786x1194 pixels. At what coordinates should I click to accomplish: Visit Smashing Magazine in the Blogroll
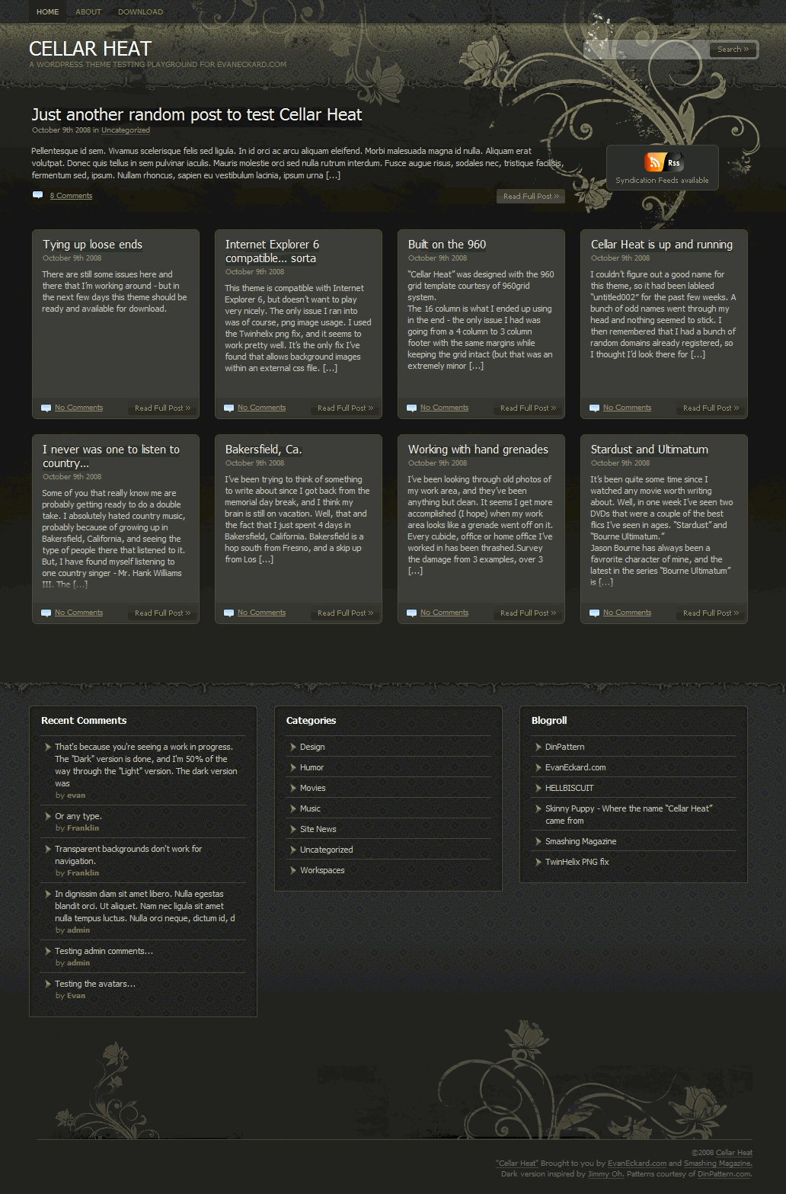[580, 841]
